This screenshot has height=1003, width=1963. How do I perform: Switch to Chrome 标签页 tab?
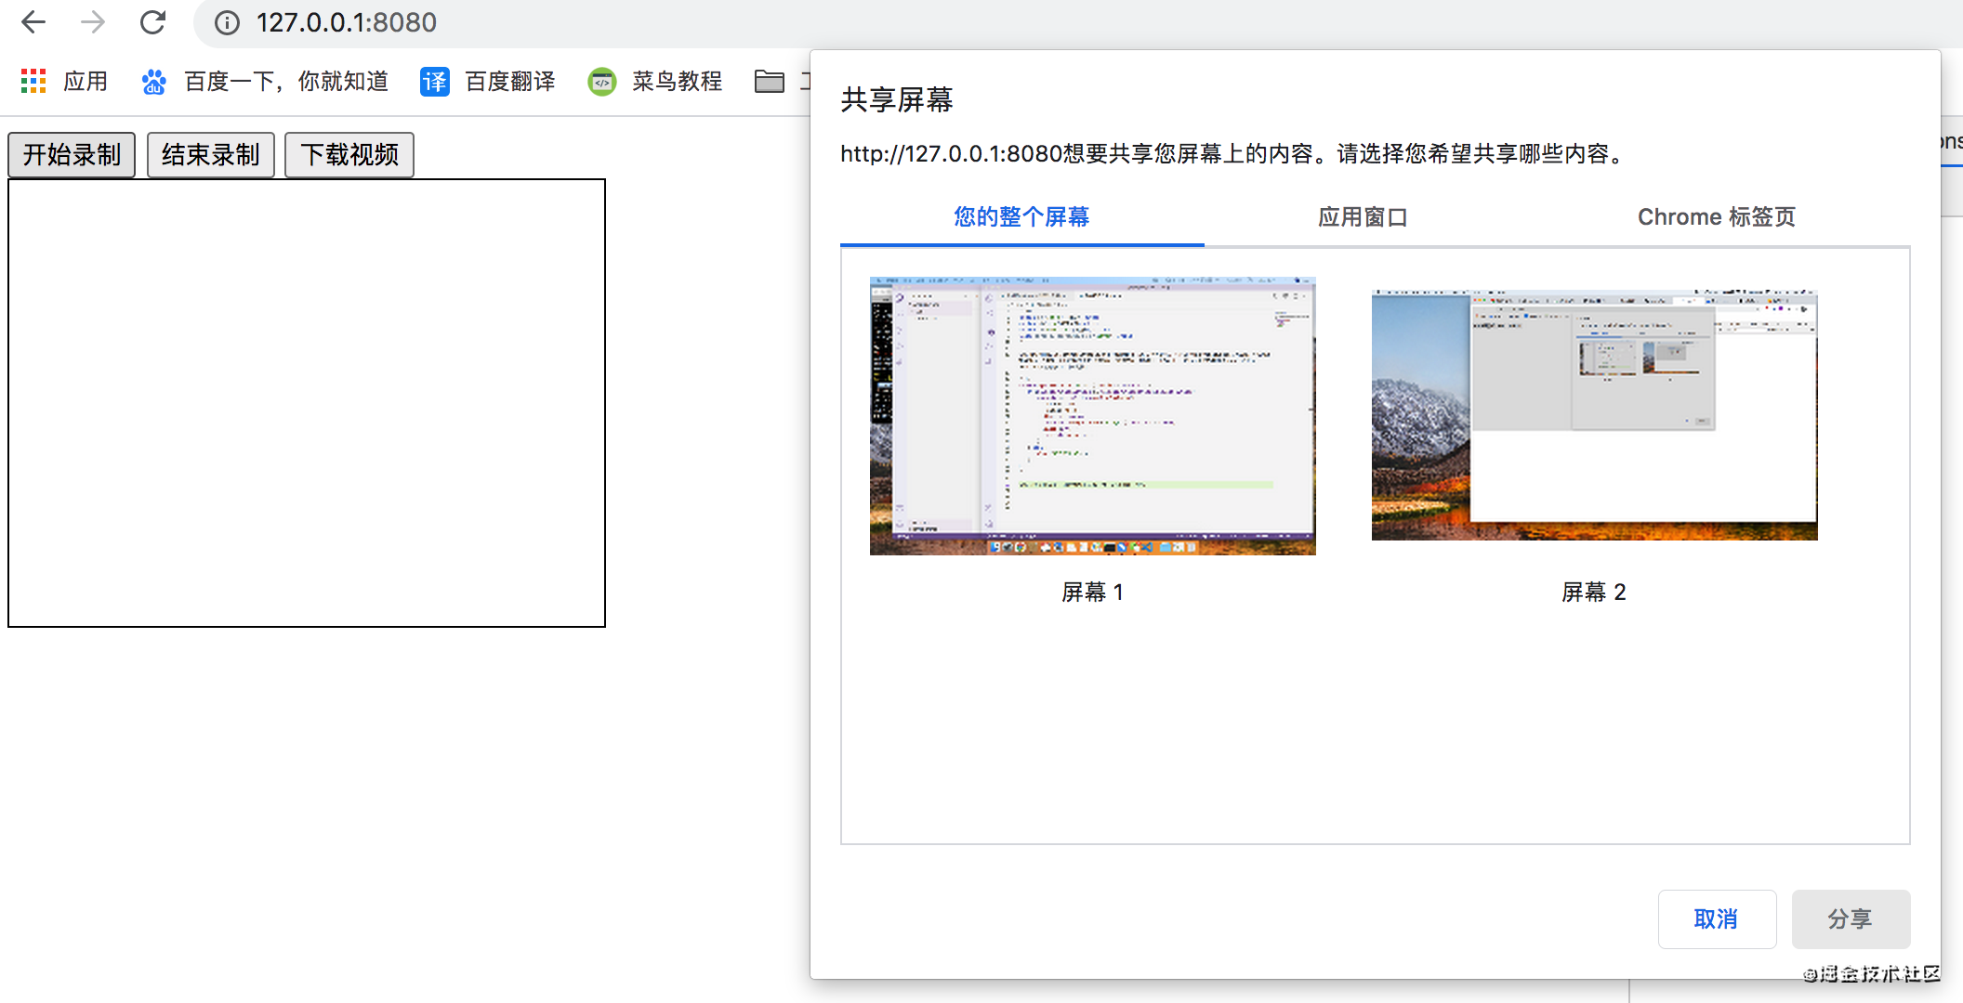pyautogui.click(x=1716, y=217)
